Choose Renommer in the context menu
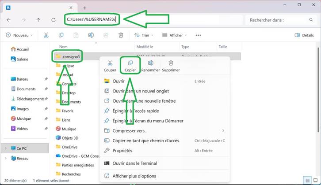The width and height of the screenshot is (321, 185). click(150, 66)
